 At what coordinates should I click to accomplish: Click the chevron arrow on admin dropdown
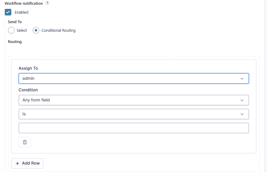(x=242, y=79)
